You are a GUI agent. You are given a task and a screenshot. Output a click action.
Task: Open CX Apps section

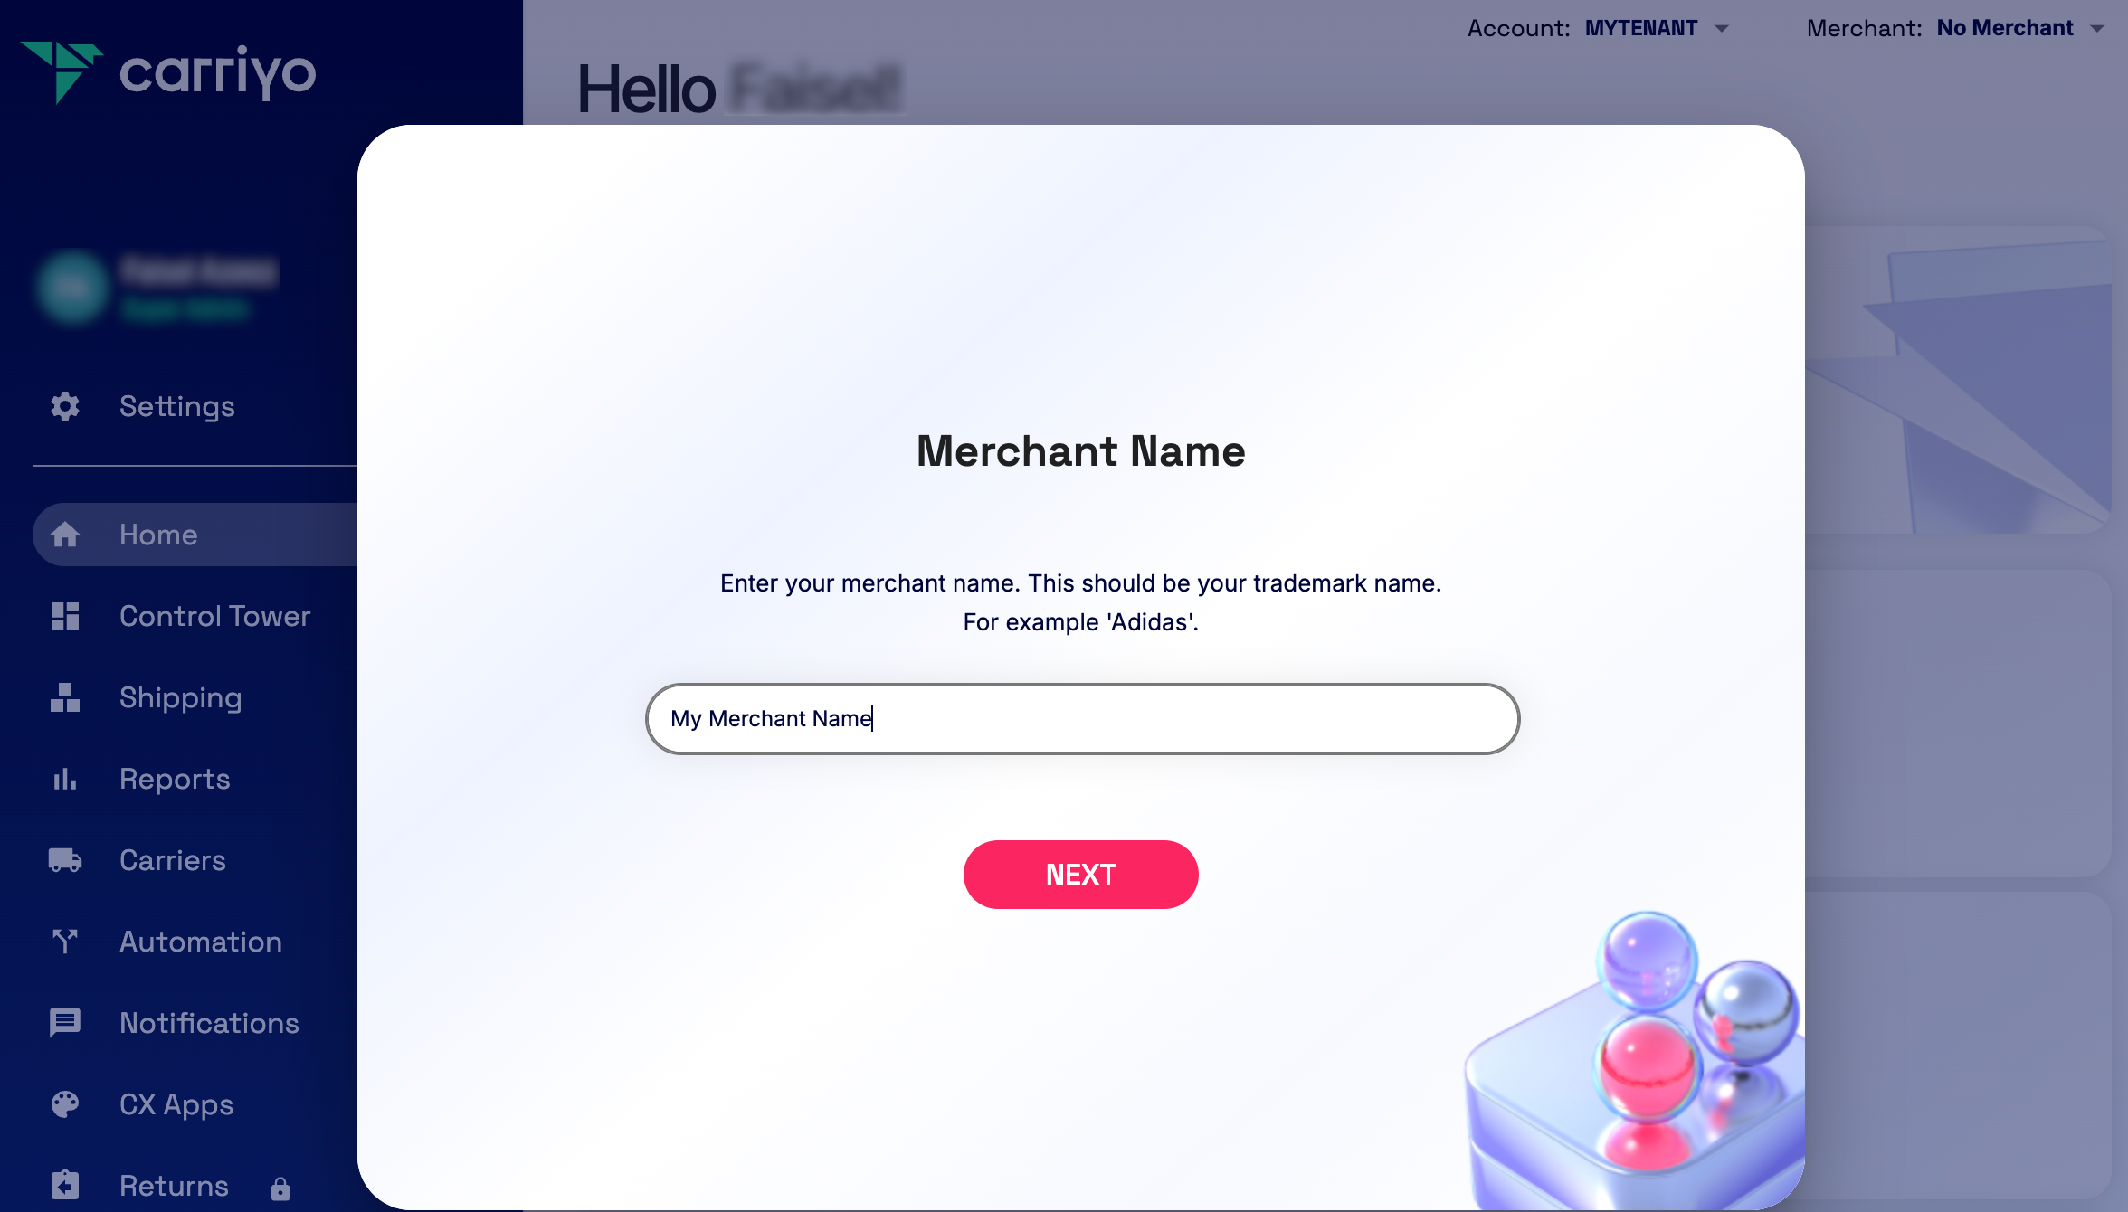click(176, 1103)
